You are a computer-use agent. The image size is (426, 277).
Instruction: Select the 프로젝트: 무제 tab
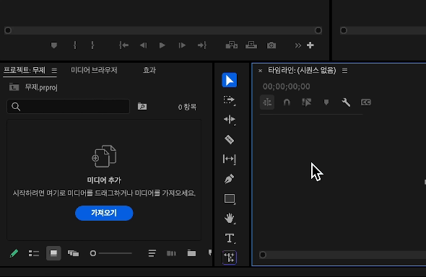24,70
